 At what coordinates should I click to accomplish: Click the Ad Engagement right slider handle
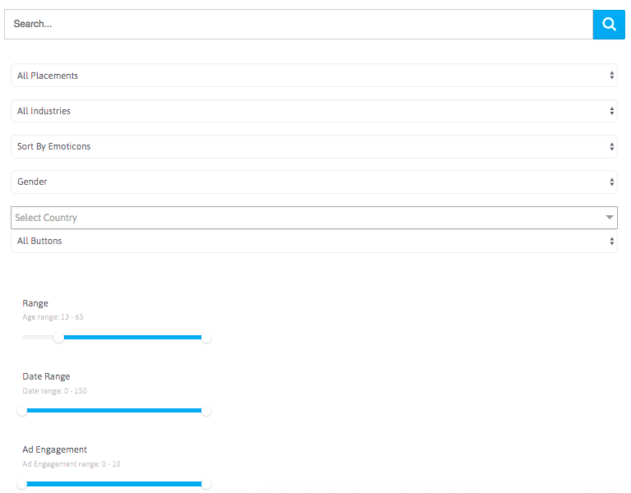tap(206, 484)
